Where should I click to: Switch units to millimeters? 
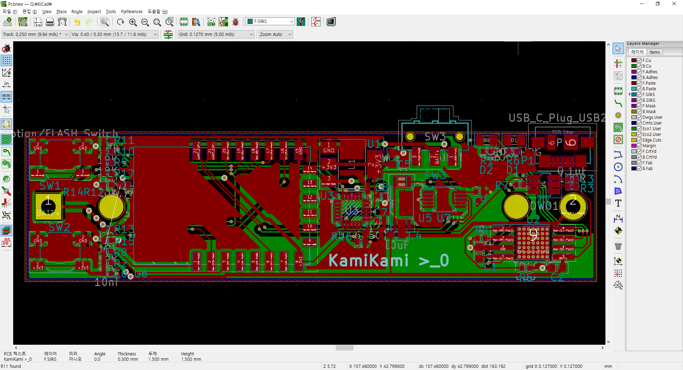(x=6, y=96)
